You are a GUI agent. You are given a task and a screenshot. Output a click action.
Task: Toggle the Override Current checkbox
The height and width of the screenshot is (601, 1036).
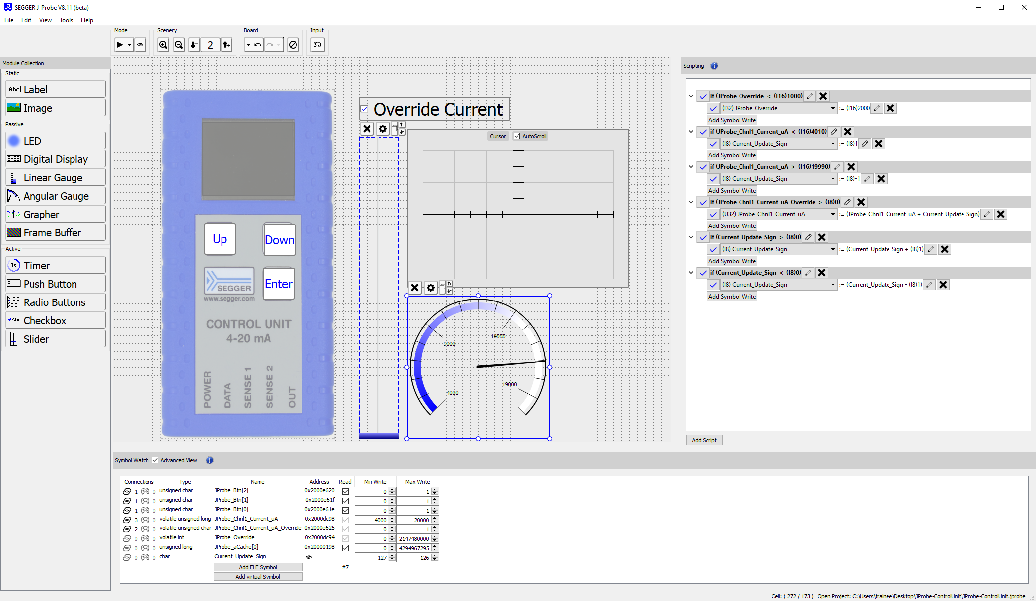tap(364, 109)
